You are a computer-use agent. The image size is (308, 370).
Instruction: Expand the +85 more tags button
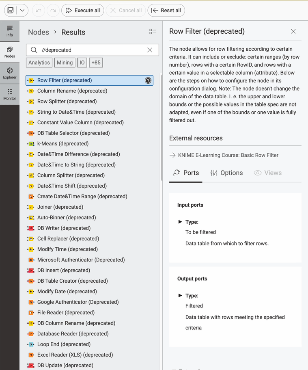(x=96, y=63)
